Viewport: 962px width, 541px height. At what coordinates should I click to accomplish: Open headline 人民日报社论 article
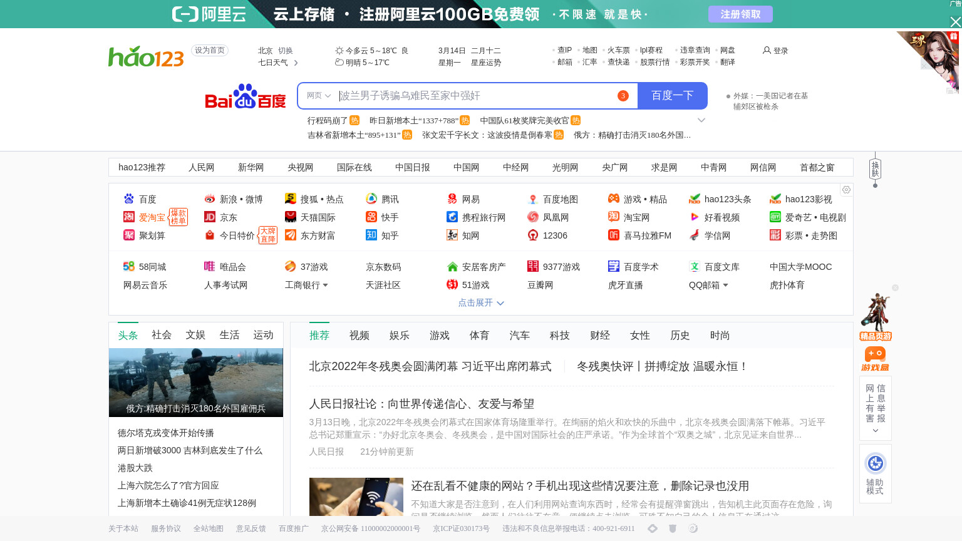pos(422,404)
